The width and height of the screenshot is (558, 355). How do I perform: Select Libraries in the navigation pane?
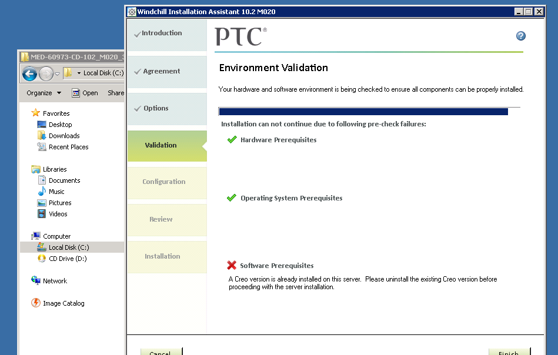[55, 169]
